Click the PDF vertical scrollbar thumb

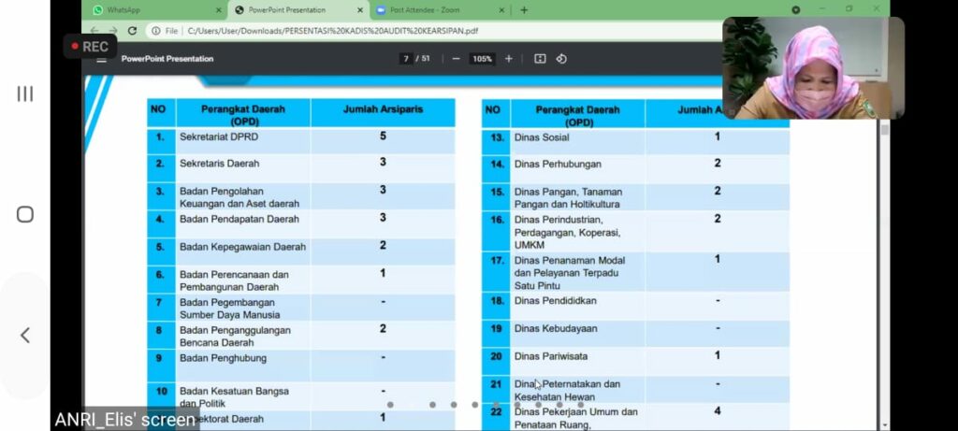(885, 131)
